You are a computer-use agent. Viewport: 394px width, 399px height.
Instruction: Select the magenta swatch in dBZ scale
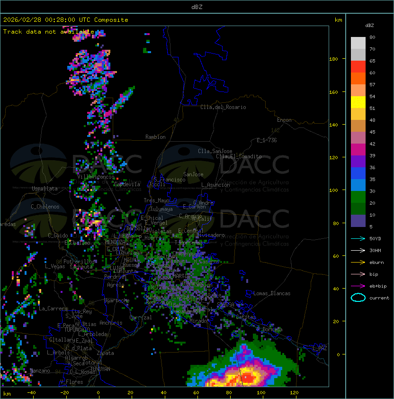pyautogui.click(x=358, y=150)
